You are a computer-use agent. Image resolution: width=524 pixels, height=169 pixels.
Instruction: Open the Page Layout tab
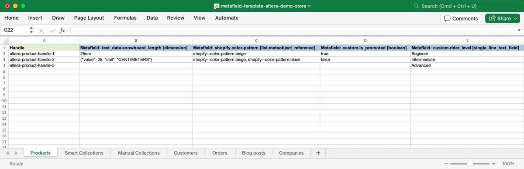tap(89, 18)
